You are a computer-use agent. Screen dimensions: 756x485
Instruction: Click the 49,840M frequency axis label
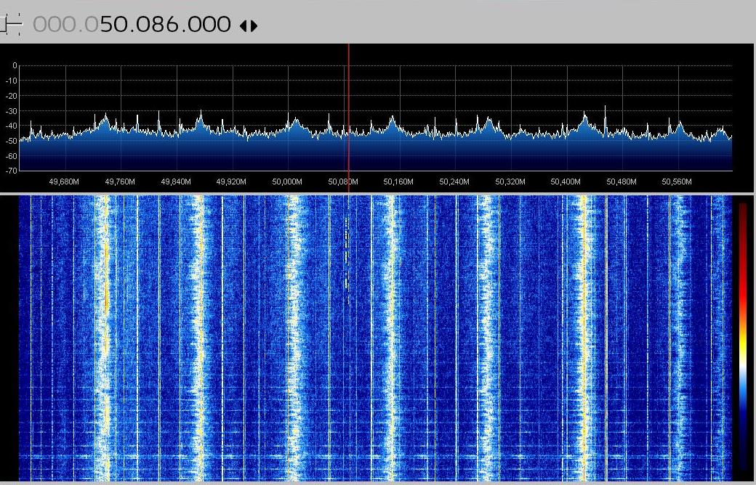click(x=175, y=182)
